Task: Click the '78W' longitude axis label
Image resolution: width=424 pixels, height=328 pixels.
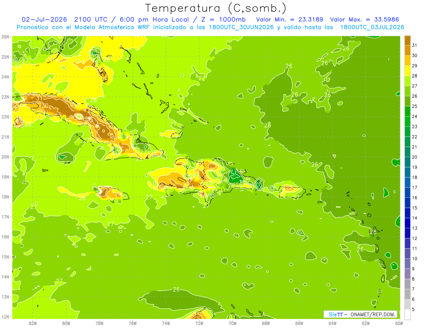Action: [x=99, y=323]
